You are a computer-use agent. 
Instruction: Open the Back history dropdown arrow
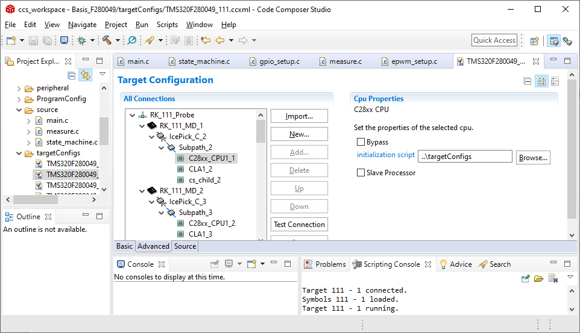point(231,40)
